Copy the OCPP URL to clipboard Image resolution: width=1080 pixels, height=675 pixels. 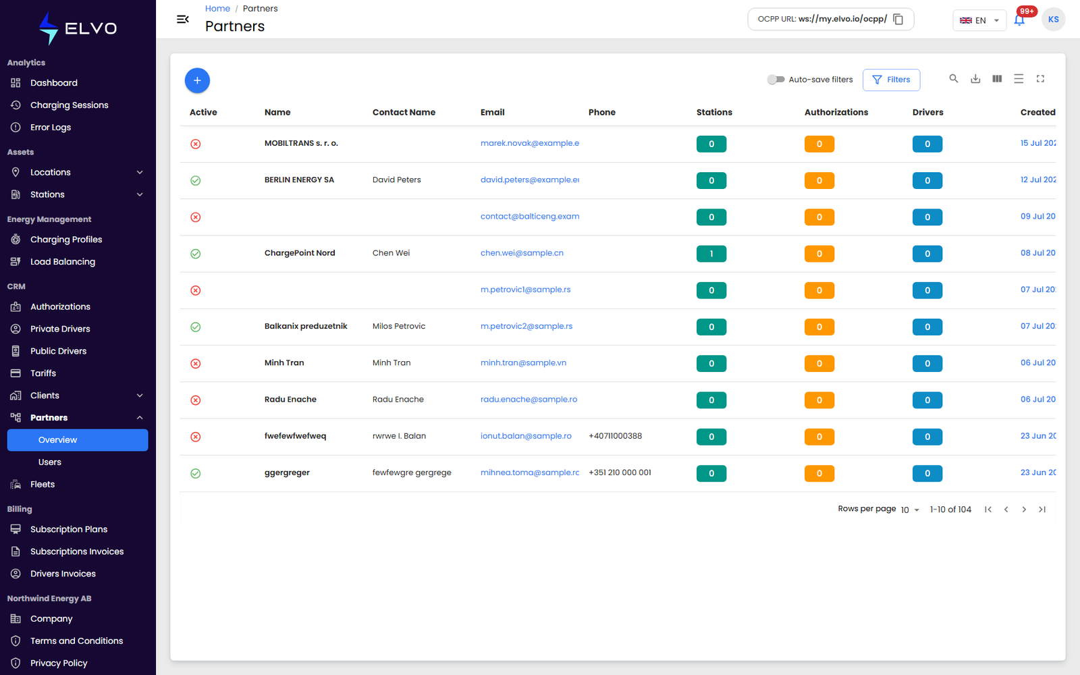point(898,20)
